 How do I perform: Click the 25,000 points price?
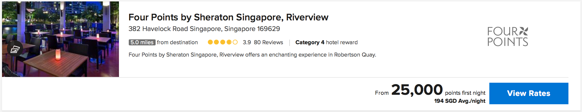coord(417,90)
